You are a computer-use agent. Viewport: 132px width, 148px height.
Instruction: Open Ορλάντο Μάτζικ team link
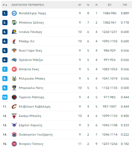[31, 60]
